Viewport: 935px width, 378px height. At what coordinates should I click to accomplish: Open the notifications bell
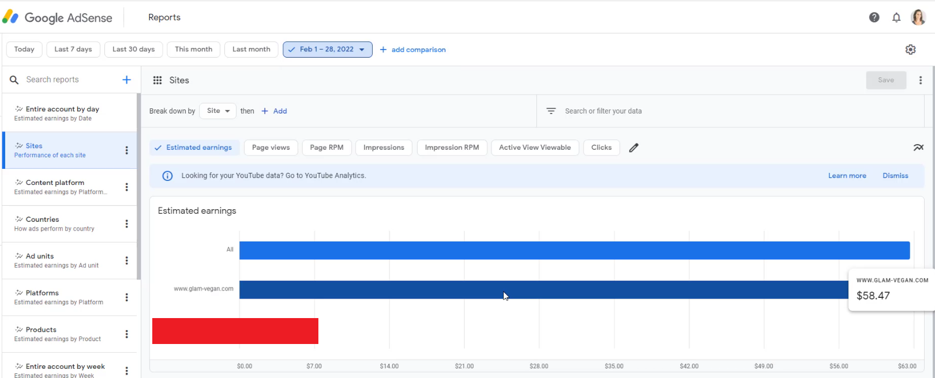tap(896, 17)
